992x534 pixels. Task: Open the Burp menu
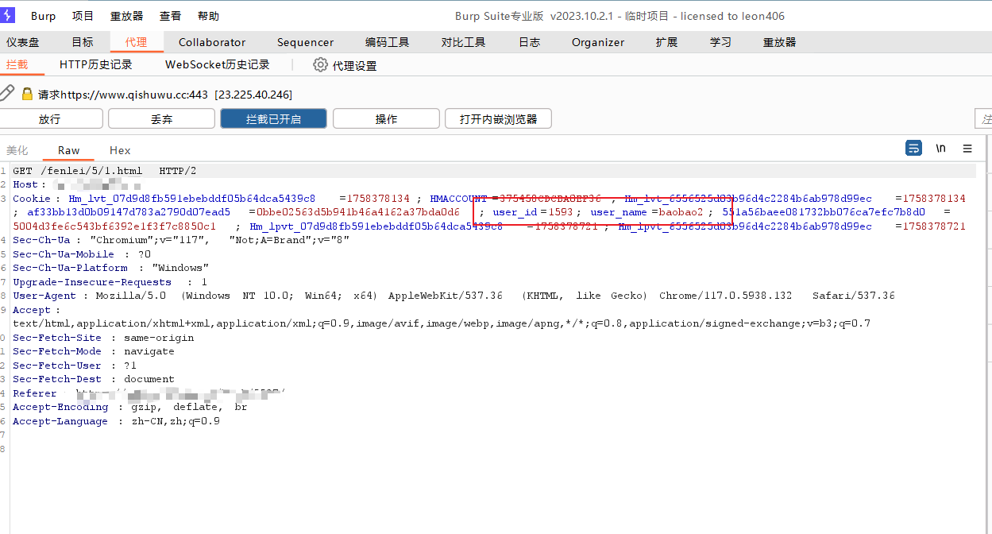44,16
